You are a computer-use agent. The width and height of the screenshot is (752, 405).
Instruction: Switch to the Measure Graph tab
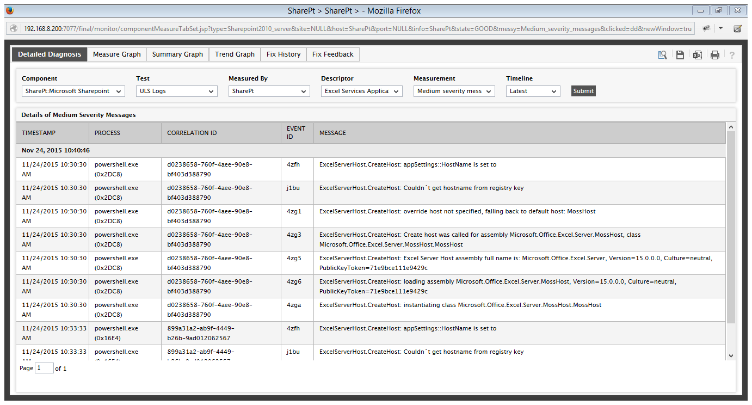(x=116, y=54)
